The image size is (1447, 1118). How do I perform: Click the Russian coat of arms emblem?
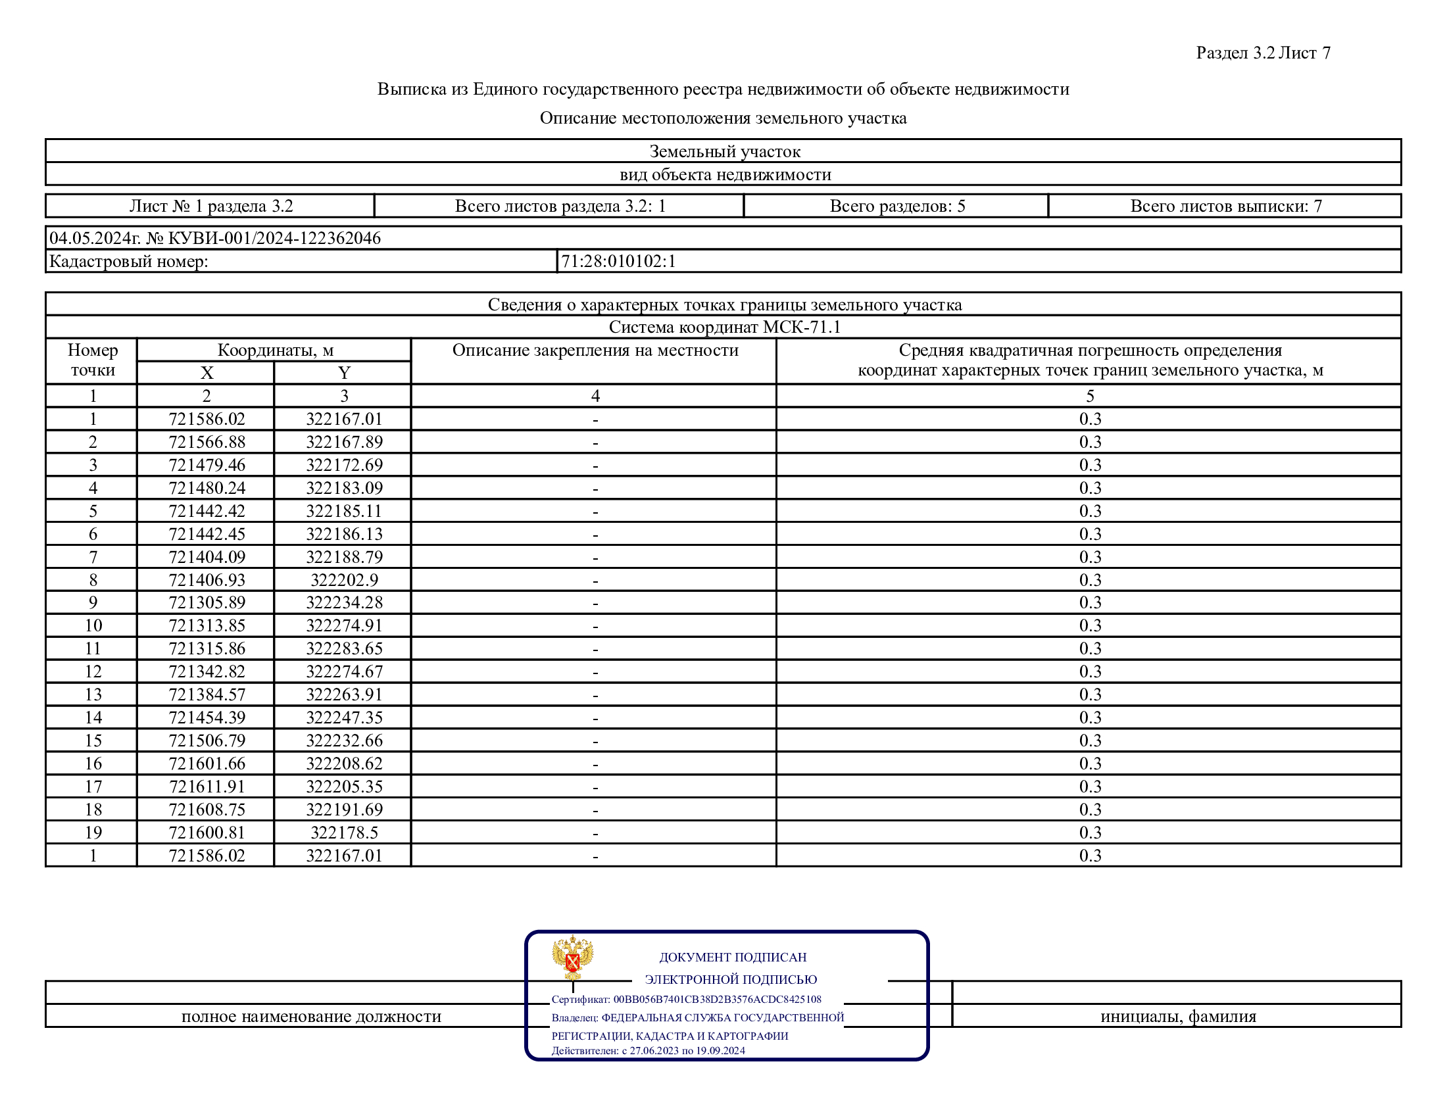[572, 957]
